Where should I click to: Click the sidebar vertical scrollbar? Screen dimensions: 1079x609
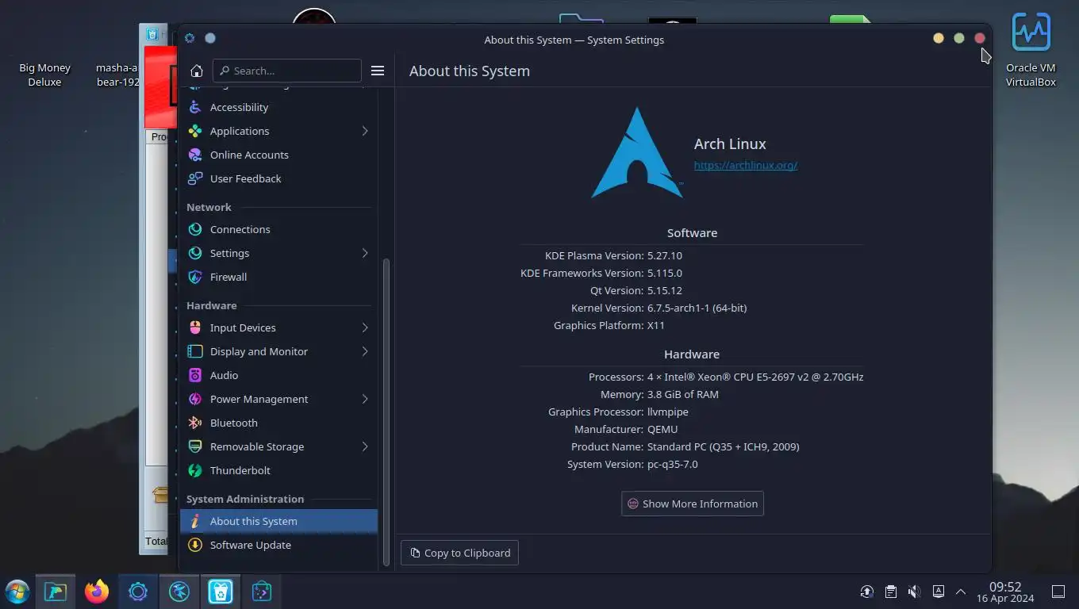click(386, 412)
